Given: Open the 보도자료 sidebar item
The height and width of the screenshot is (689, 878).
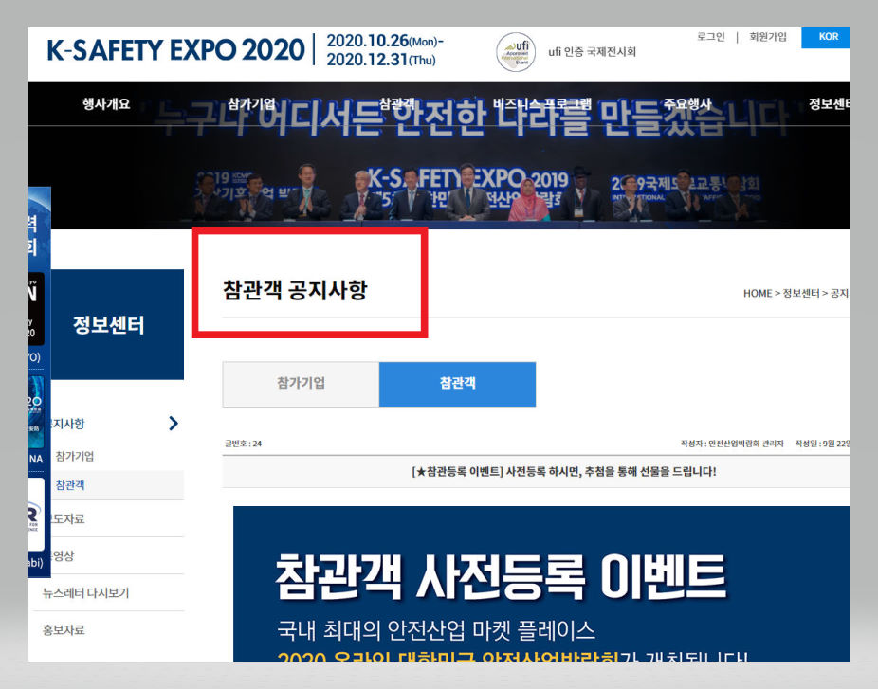Looking at the screenshot, I should click(x=67, y=518).
